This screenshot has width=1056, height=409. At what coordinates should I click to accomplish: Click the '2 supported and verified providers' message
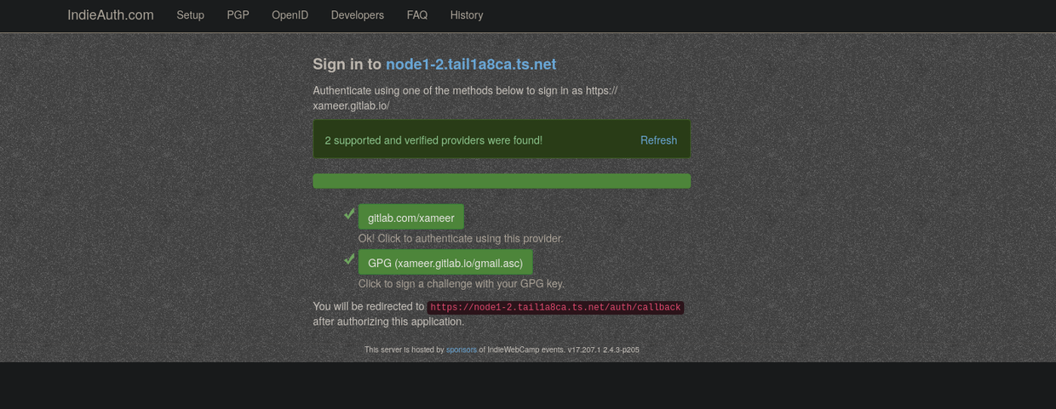(433, 140)
